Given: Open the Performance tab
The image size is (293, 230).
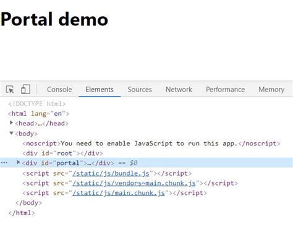Looking at the screenshot, I should pyautogui.click(x=226, y=90).
